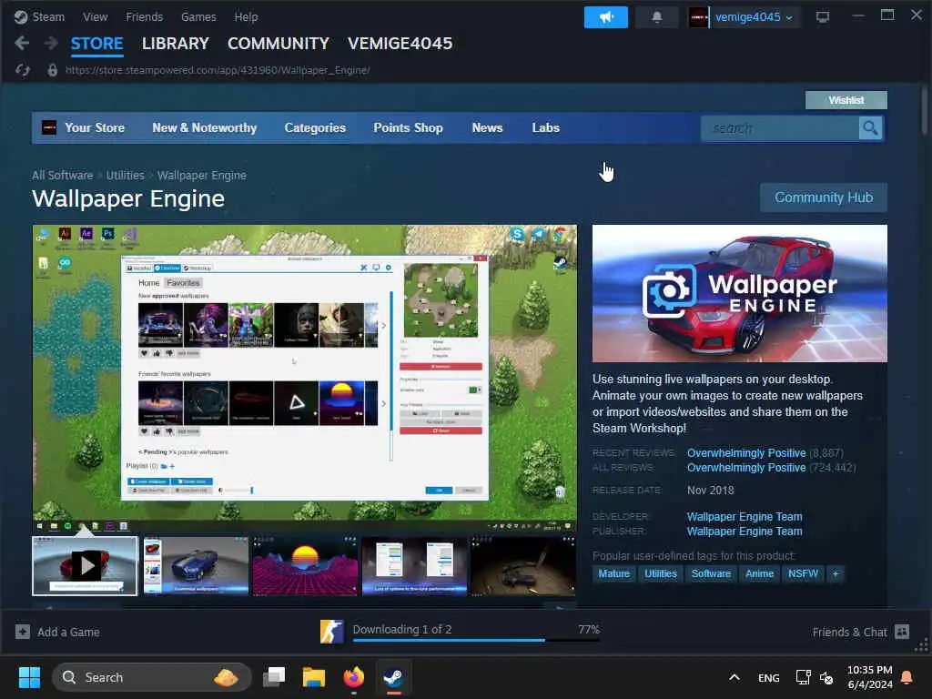Switch to the COMMUNITY tab

[x=279, y=44]
